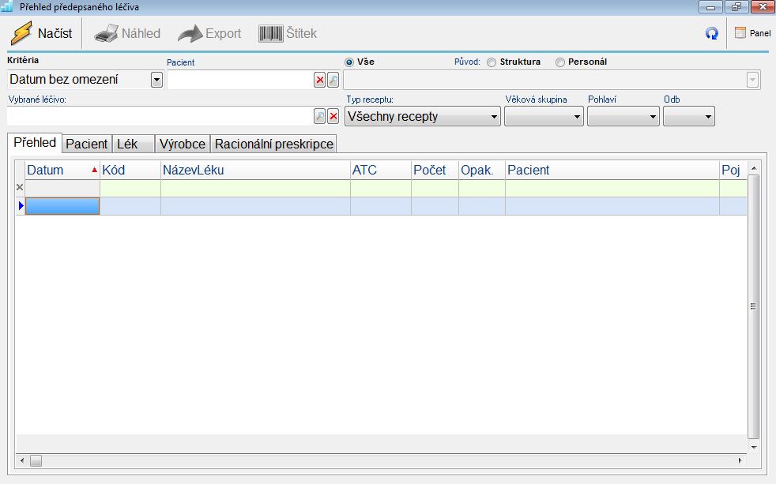Select the Vše radio button
776x484 pixels.
pyautogui.click(x=349, y=62)
